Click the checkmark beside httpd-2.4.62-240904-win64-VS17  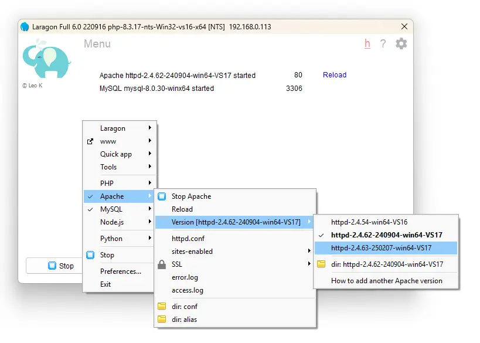coord(321,235)
